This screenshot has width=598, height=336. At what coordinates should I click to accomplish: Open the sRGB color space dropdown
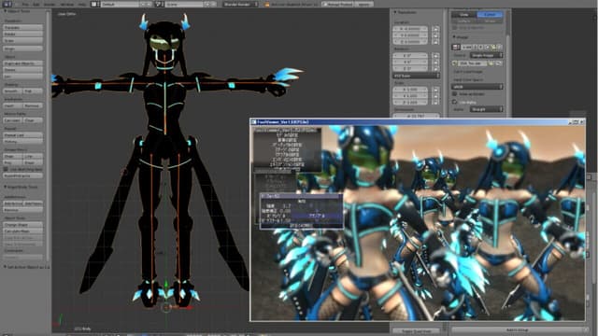477,87
